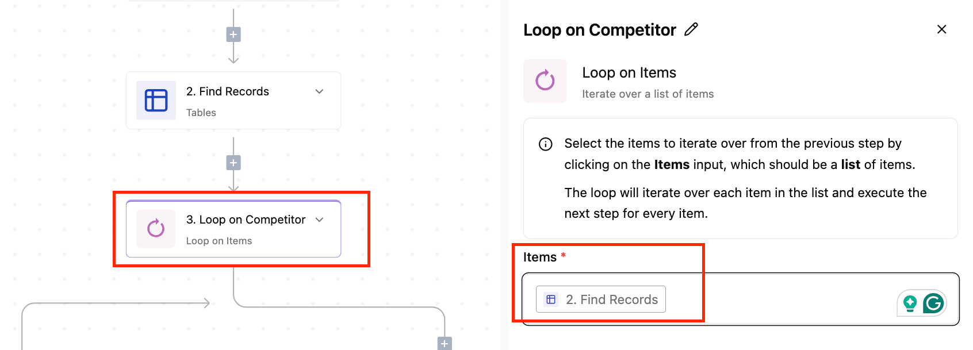Click the Loop on Competitor panel title
The width and height of the screenshot is (973, 350).
click(600, 30)
